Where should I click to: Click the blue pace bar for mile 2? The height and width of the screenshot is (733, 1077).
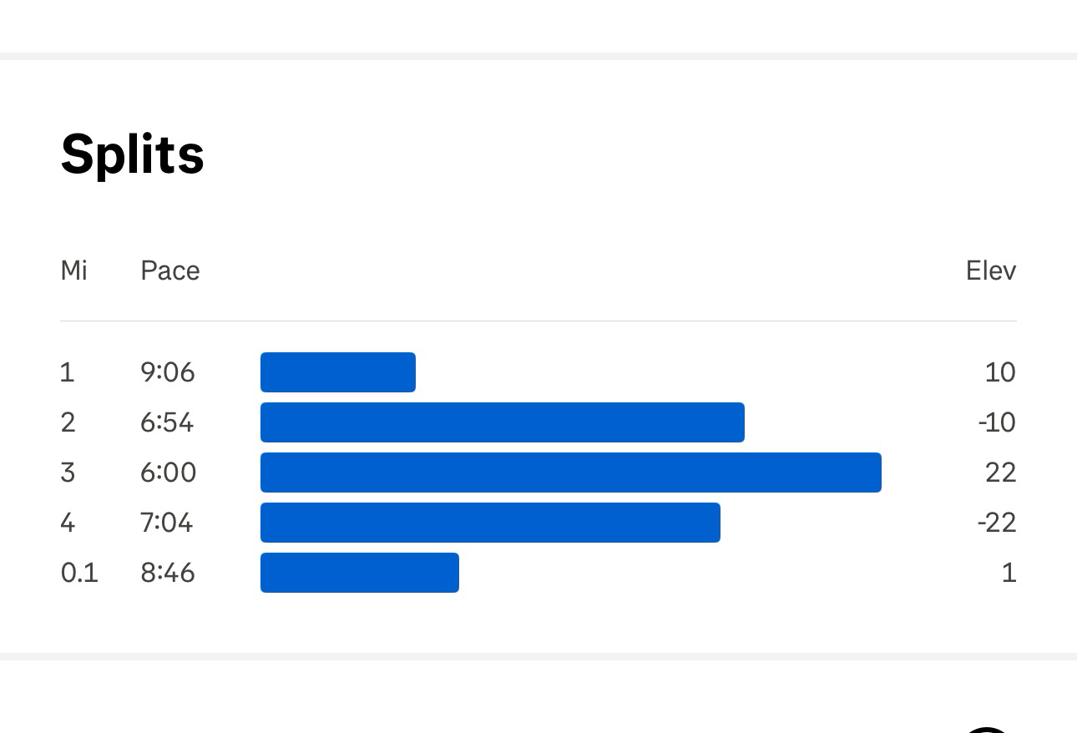click(x=503, y=422)
